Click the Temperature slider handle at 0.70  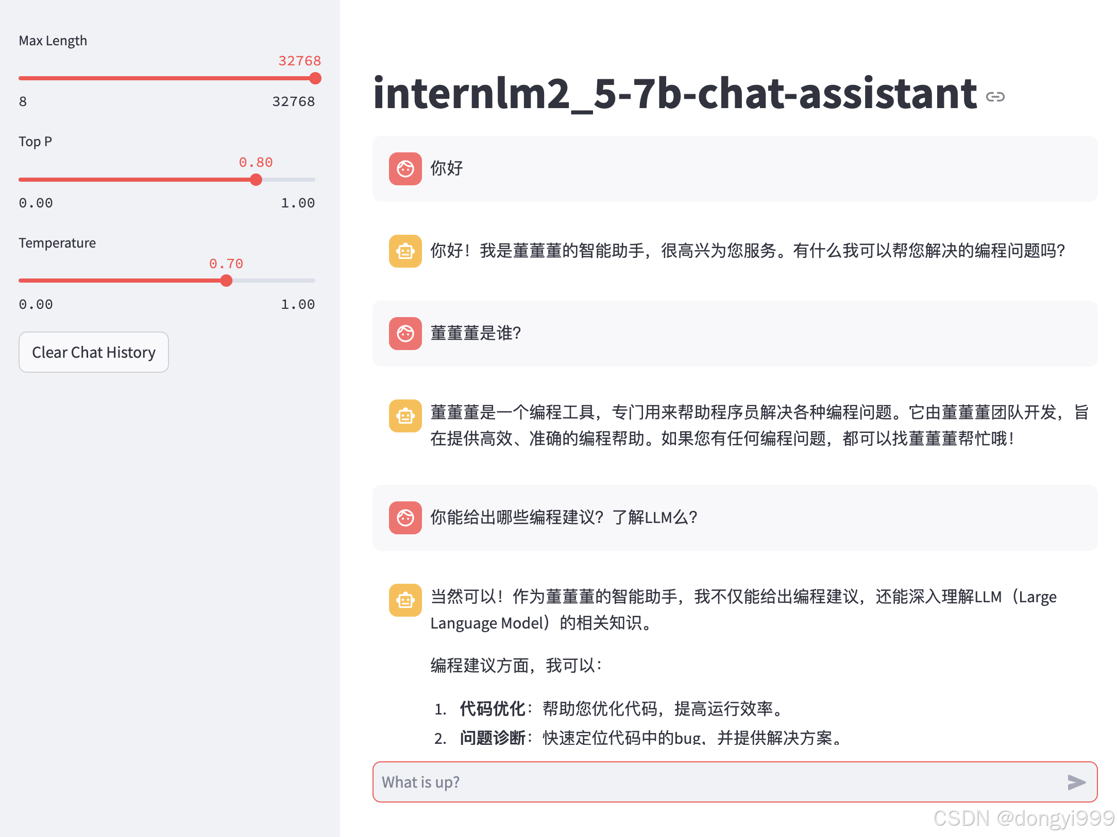click(226, 281)
